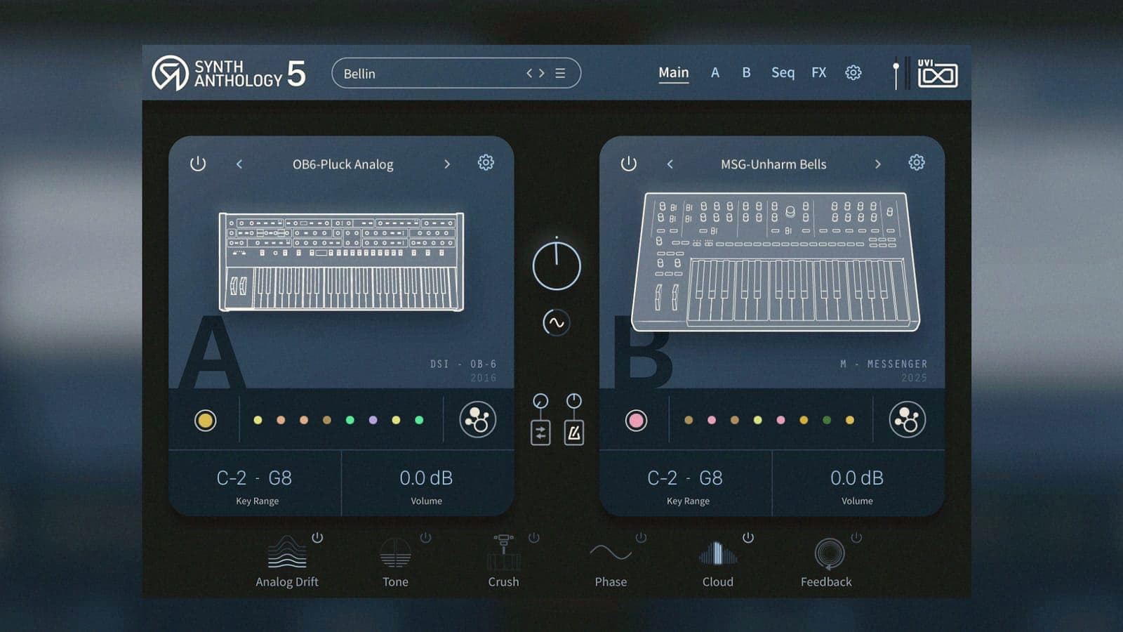This screenshot has width=1123, height=632.
Task: Toggle layer B power button
Action: click(x=629, y=164)
